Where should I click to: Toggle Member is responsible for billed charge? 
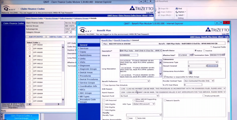pos(165,77)
